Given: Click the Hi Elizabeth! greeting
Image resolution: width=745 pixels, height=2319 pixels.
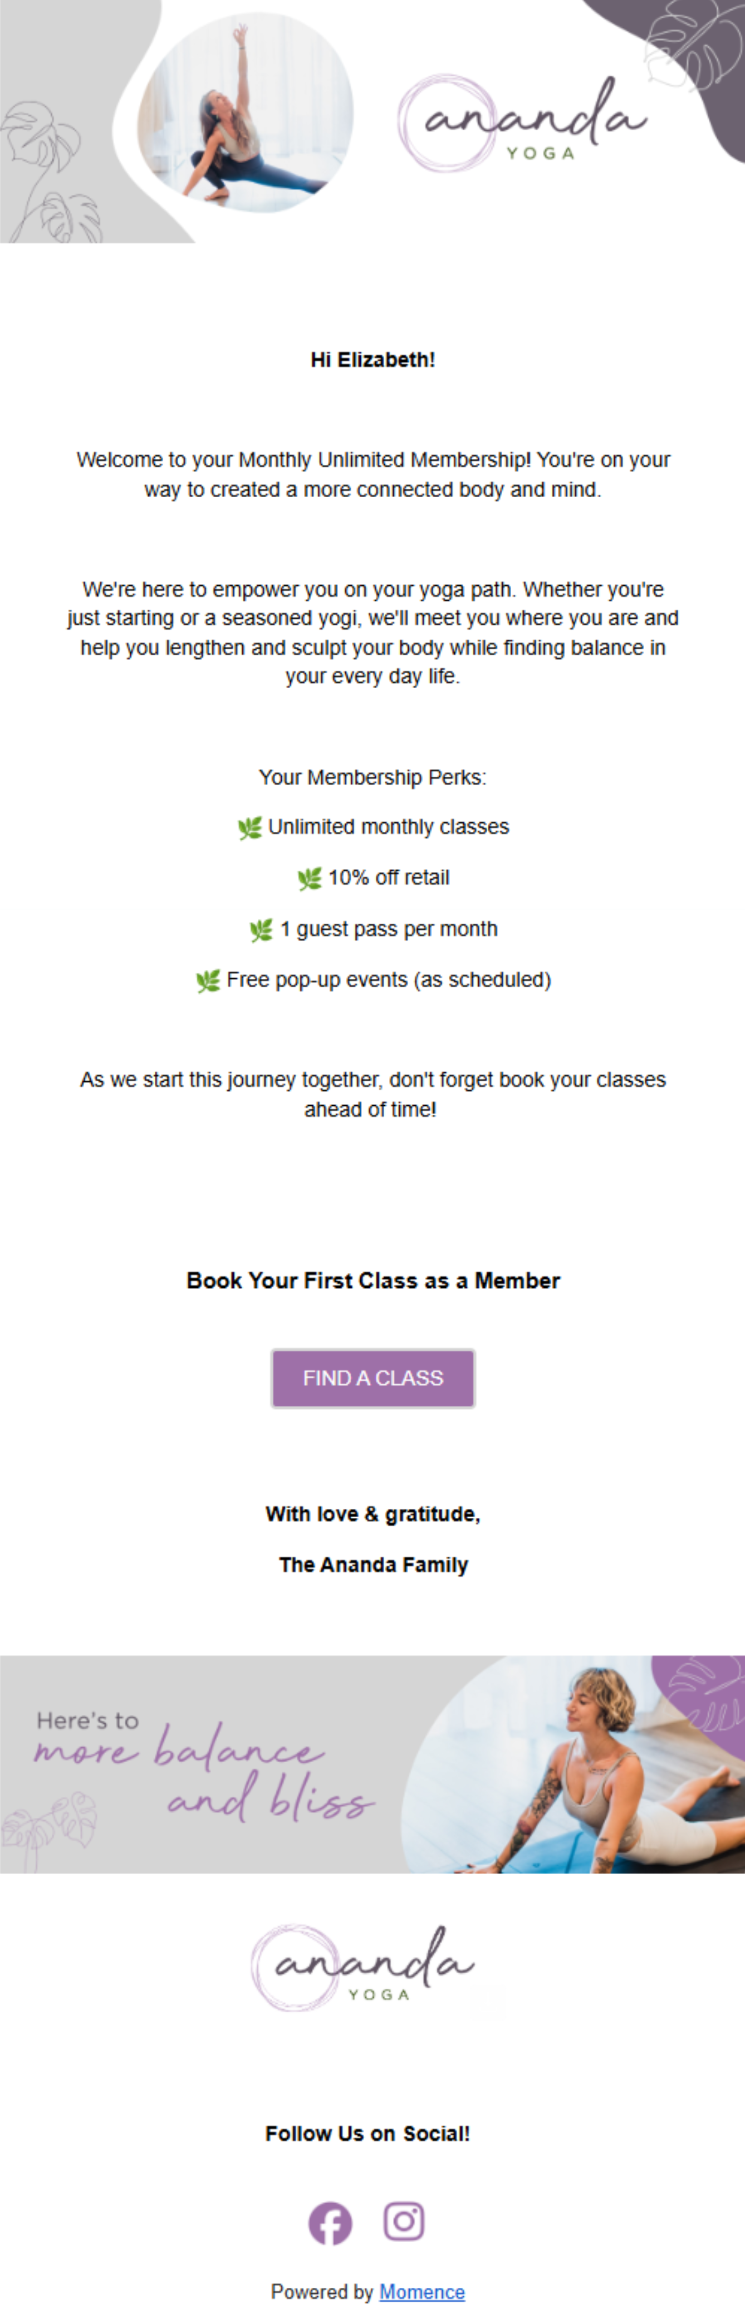Looking at the screenshot, I should click(x=372, y=360).
